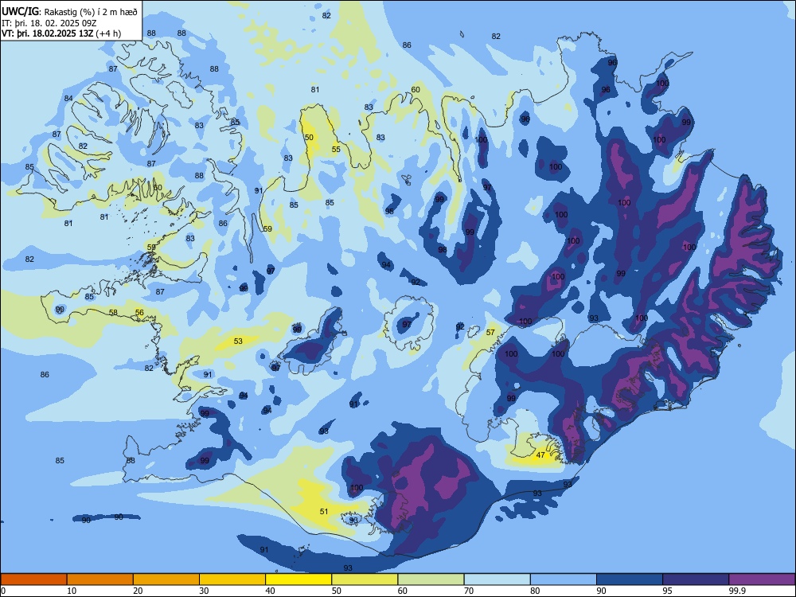
Task: Click the legend scale label '30'
Action: (204, 591)
